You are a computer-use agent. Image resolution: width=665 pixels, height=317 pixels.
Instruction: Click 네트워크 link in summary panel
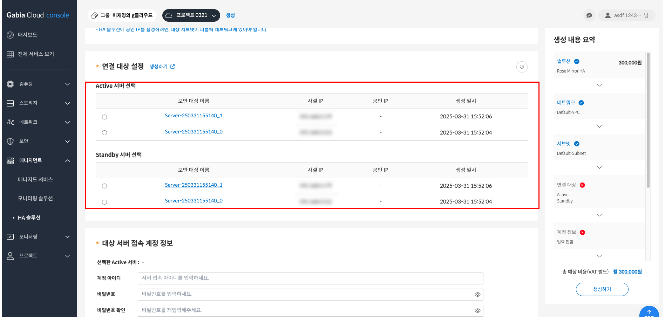566,103
